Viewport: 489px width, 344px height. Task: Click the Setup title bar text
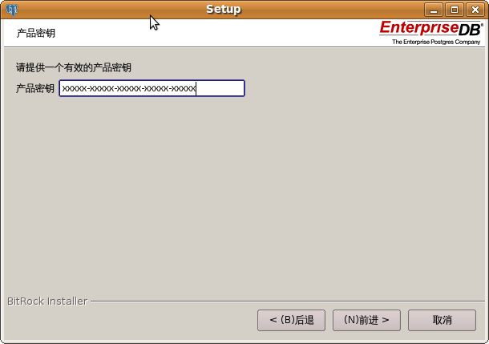tap(224, 10)
